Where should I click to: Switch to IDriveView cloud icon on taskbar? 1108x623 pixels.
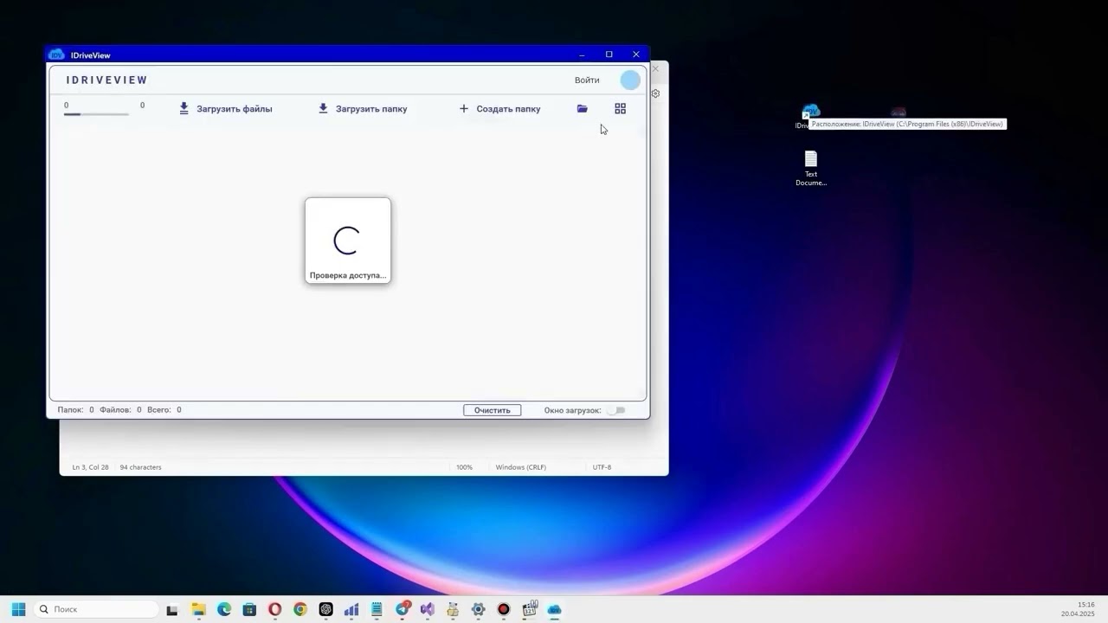555,609
